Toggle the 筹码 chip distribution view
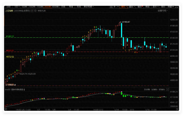The height and width of the screenshot is (116, 184). click(139, 6)
